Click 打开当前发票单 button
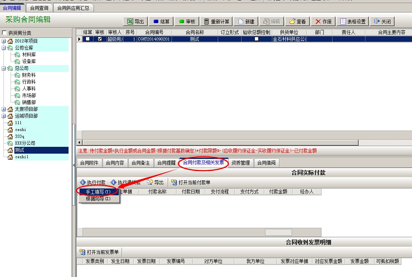Image resolution: width=412 pixels, height=277 pixels. tap(99, 252)
